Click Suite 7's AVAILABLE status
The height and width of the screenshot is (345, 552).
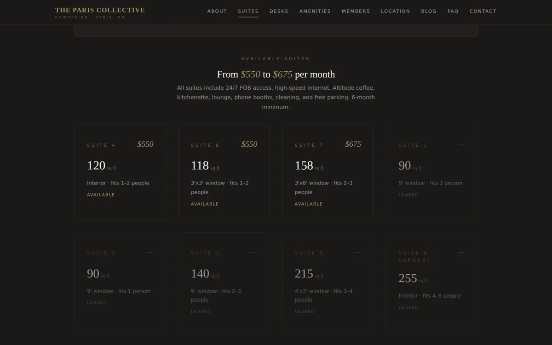[x=309, y=204]
